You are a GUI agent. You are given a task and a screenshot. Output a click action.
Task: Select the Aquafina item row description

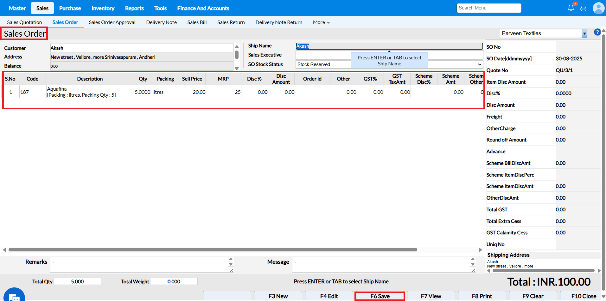click(81, 92)
